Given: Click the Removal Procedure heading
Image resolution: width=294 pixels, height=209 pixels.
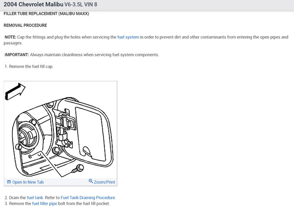Looking at the screenshot, I should tap(25, 25).
